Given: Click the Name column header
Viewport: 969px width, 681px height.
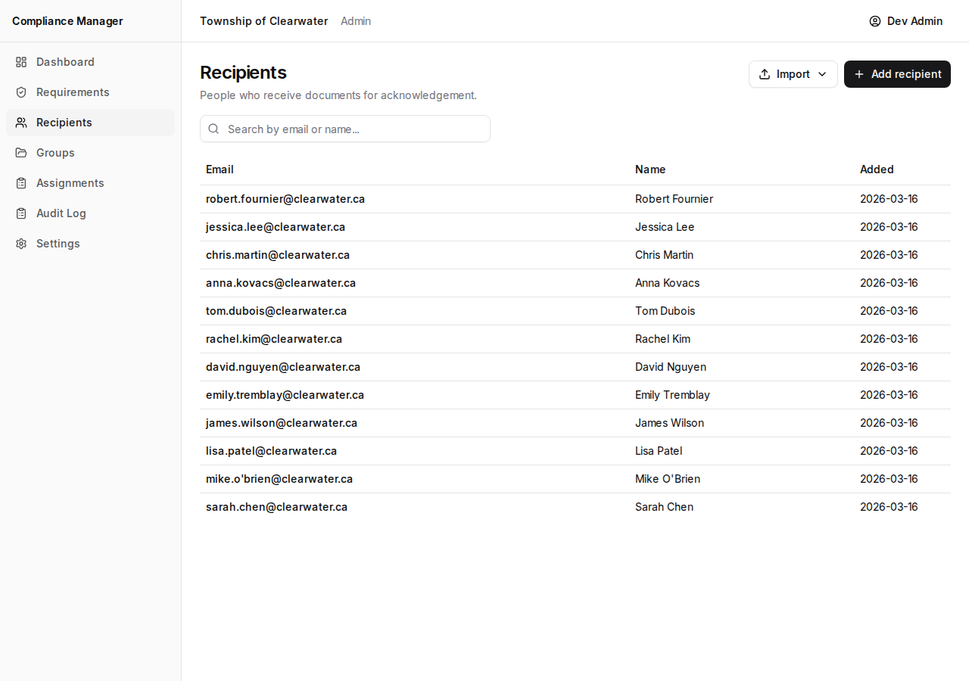Looking at the screenshot, I should point(650,169).
